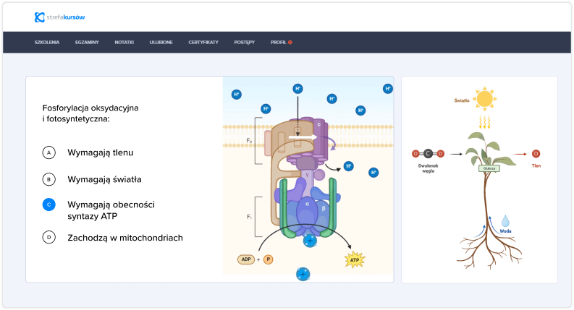Click the sun icon labeled Światło
Screen dimensions: 574x310
click(484, 98)
